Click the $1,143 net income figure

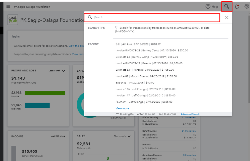pos(18,78)
